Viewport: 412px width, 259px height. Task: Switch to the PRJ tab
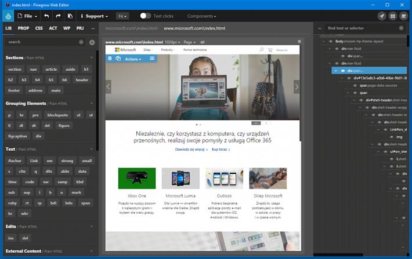click(80, 28)
